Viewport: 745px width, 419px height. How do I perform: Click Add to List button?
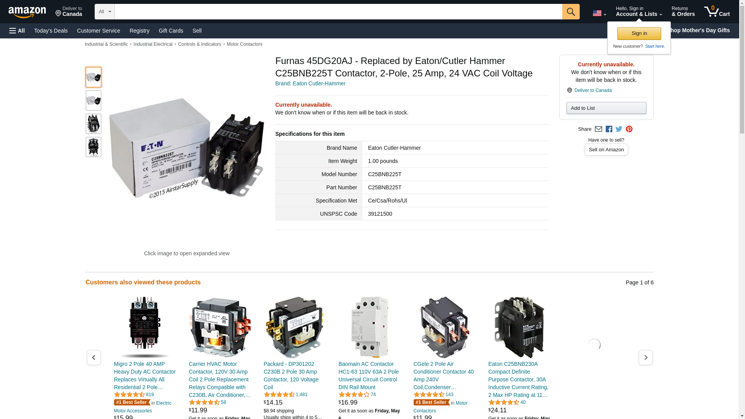coord(606,108)
